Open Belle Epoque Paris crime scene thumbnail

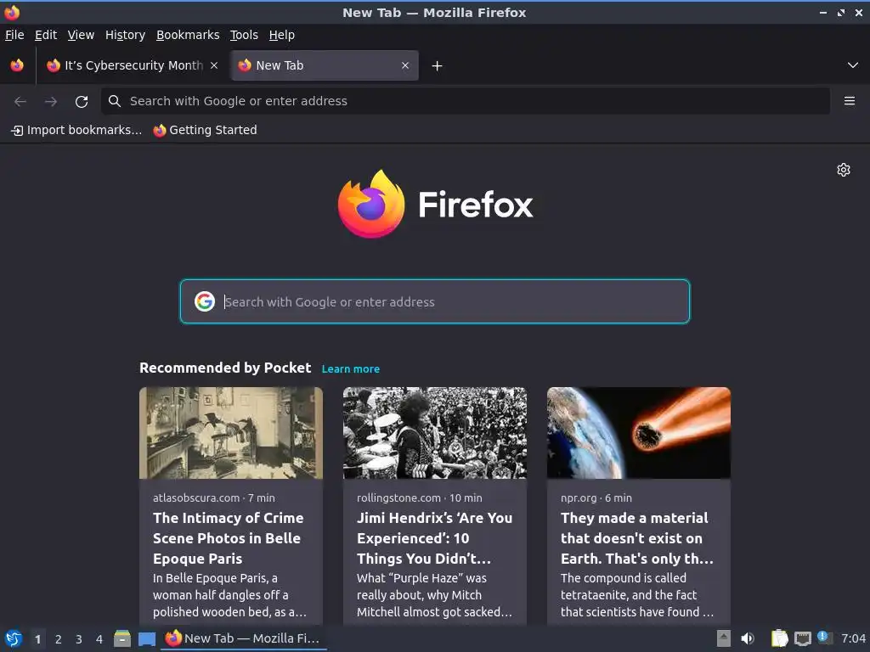(x=231, y=433)
